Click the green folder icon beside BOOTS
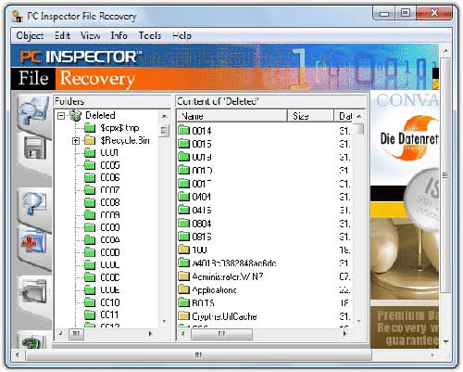The width and height of the screenshot is (463, 372). [x=184, y=302]
